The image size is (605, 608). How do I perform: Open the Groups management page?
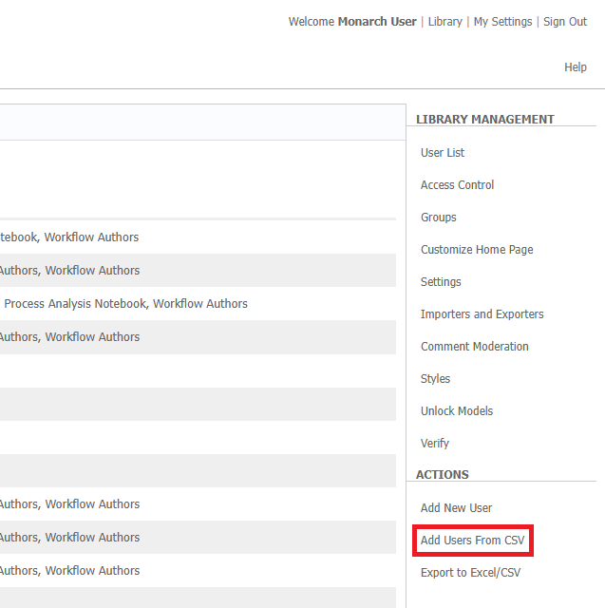click(439, 218)
